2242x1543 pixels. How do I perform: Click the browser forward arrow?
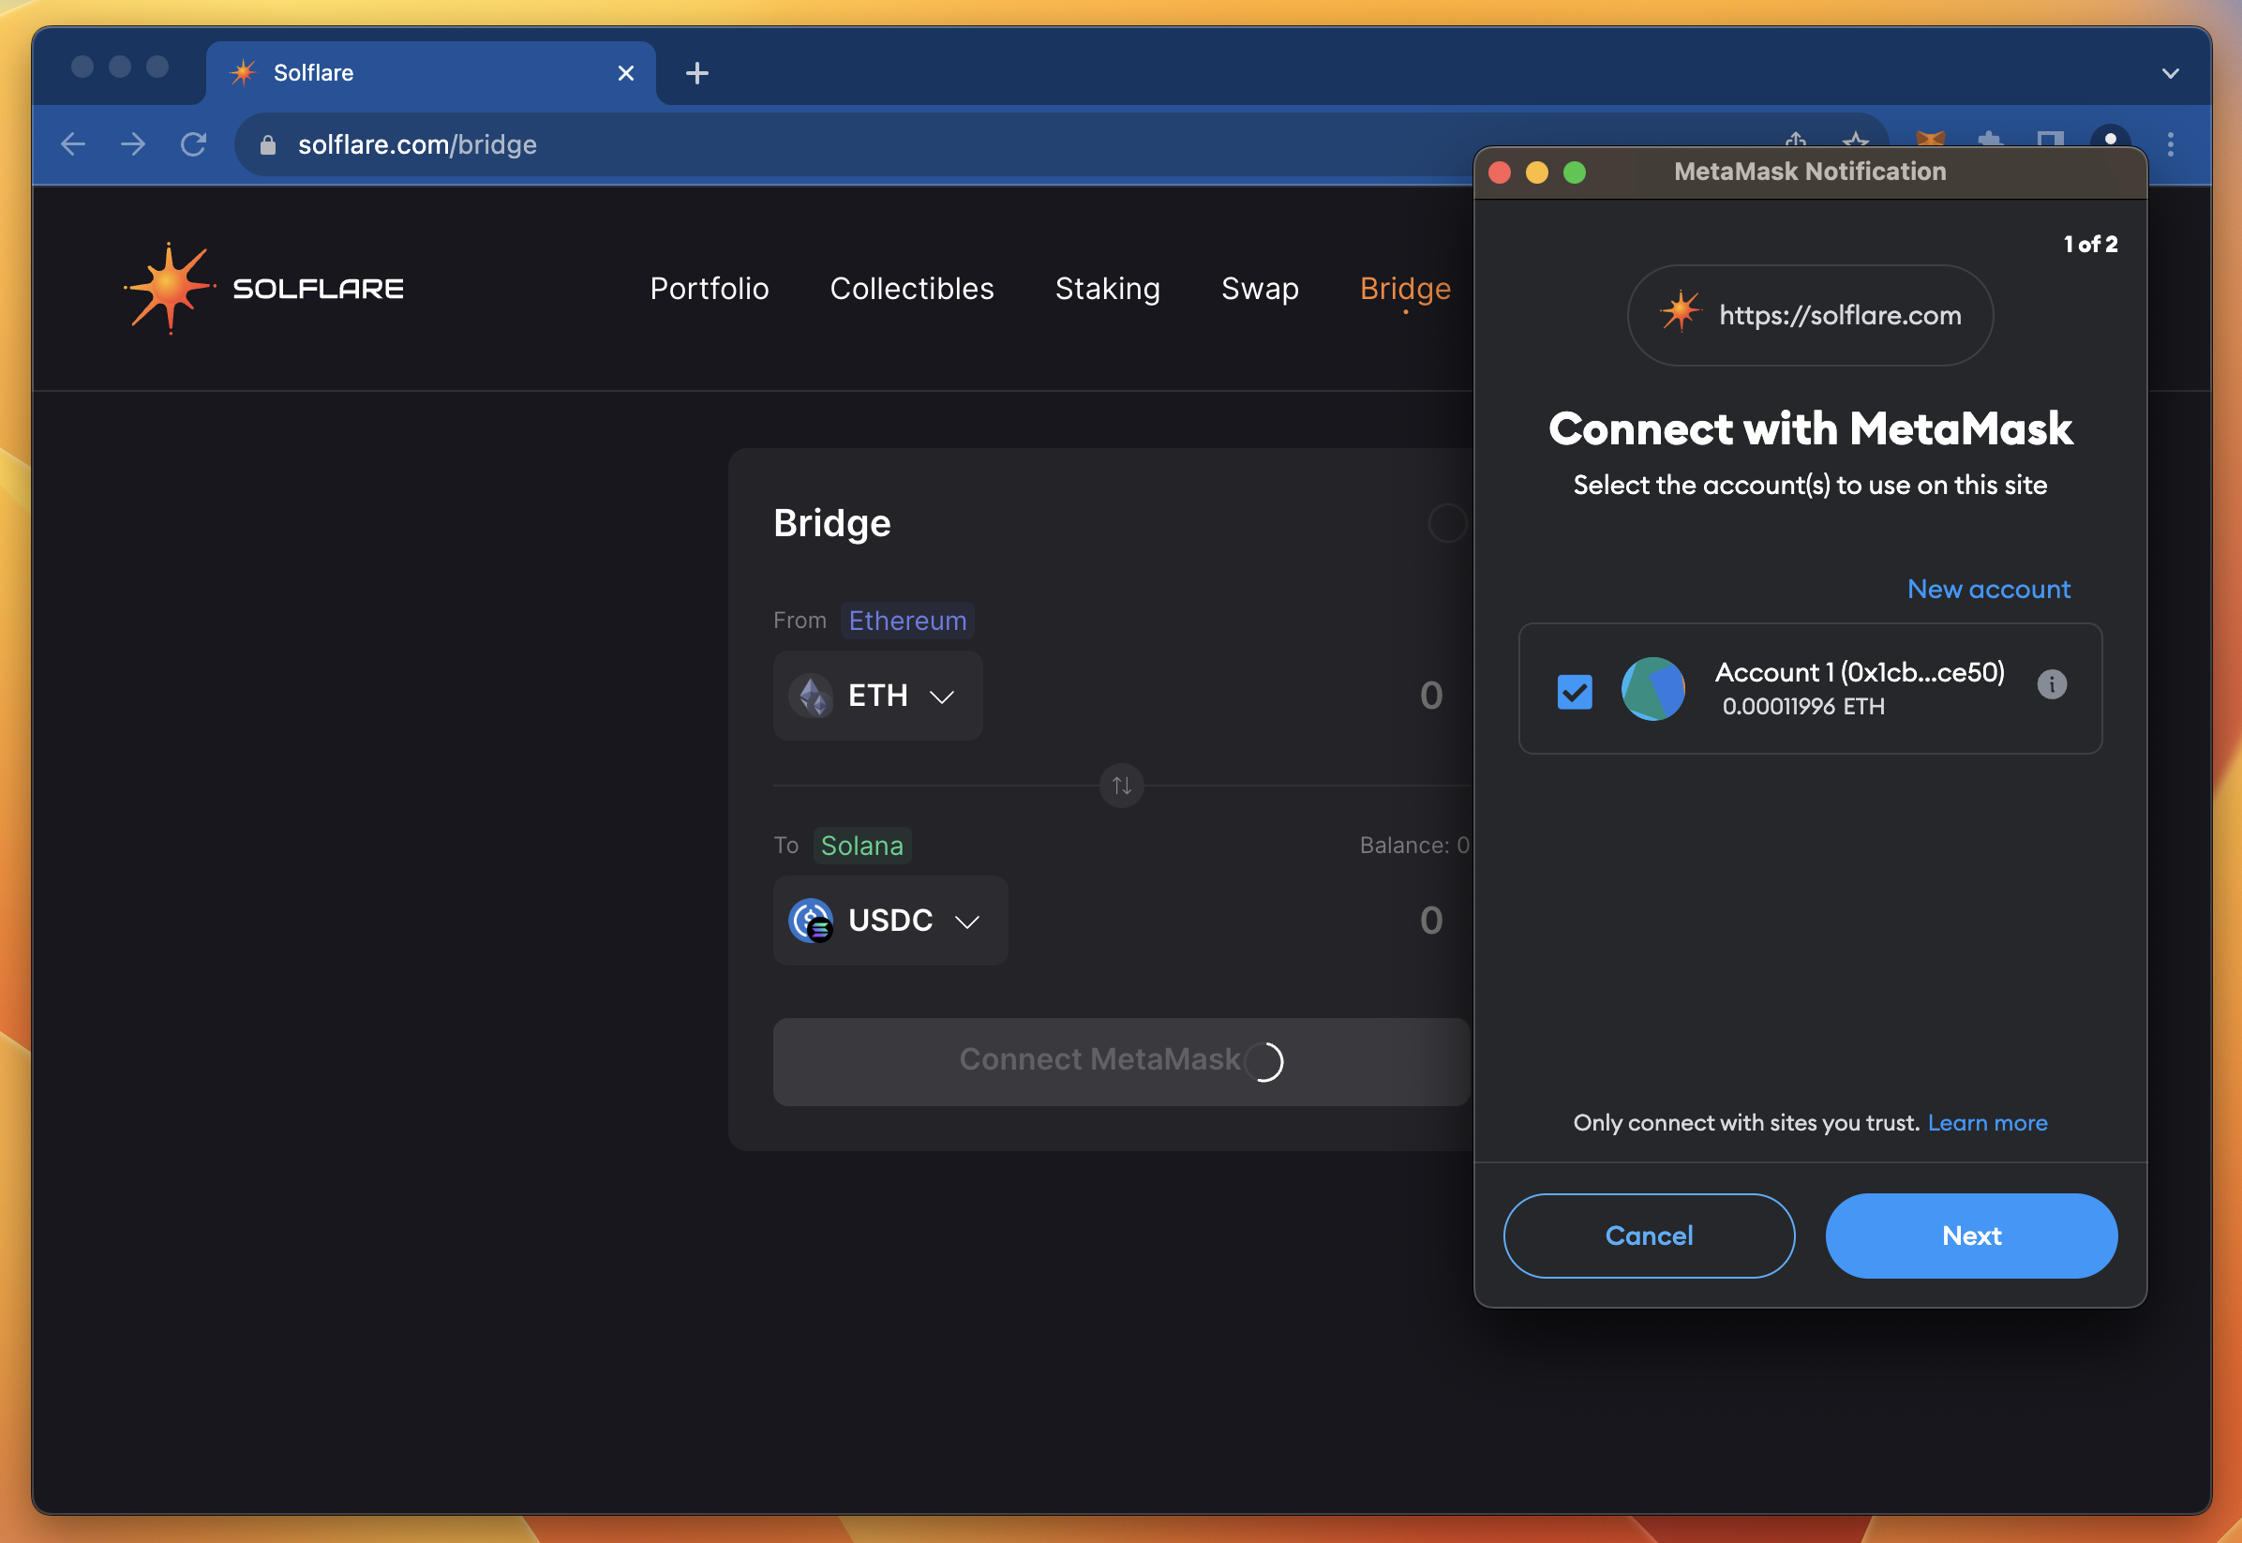[x=133, y=145]
